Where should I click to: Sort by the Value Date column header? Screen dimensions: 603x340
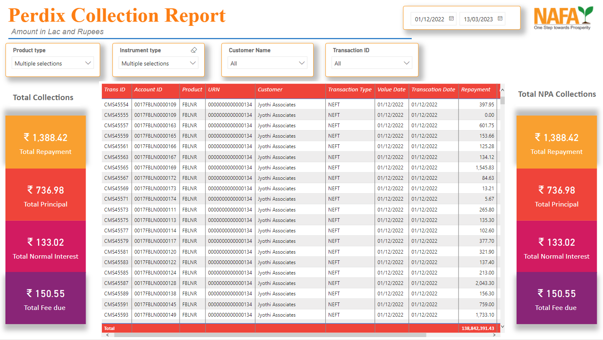(392, 90)
